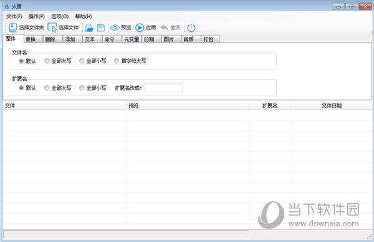Click the 选择文件夹 folder selection button
374x242 pixels.
coord(26,27)
